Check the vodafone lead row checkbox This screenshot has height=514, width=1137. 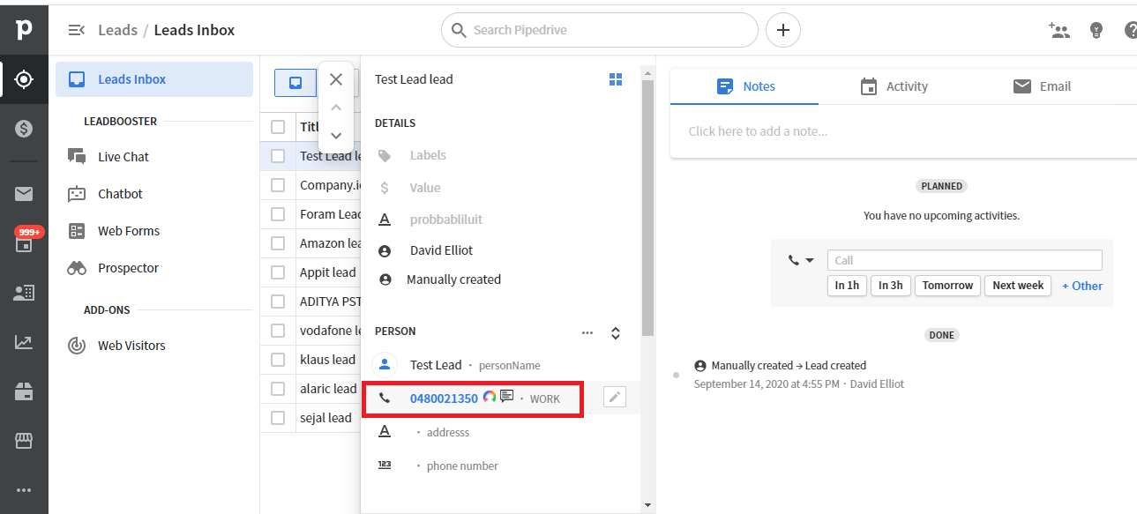click(x=278, y=331)
